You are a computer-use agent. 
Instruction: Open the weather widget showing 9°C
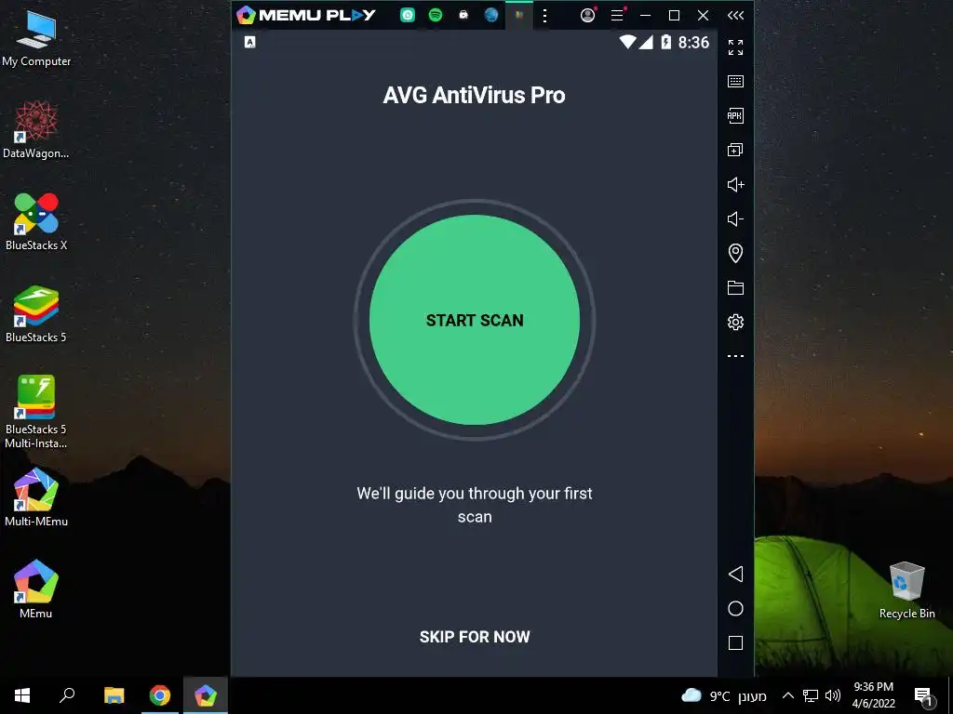[723, 695]
